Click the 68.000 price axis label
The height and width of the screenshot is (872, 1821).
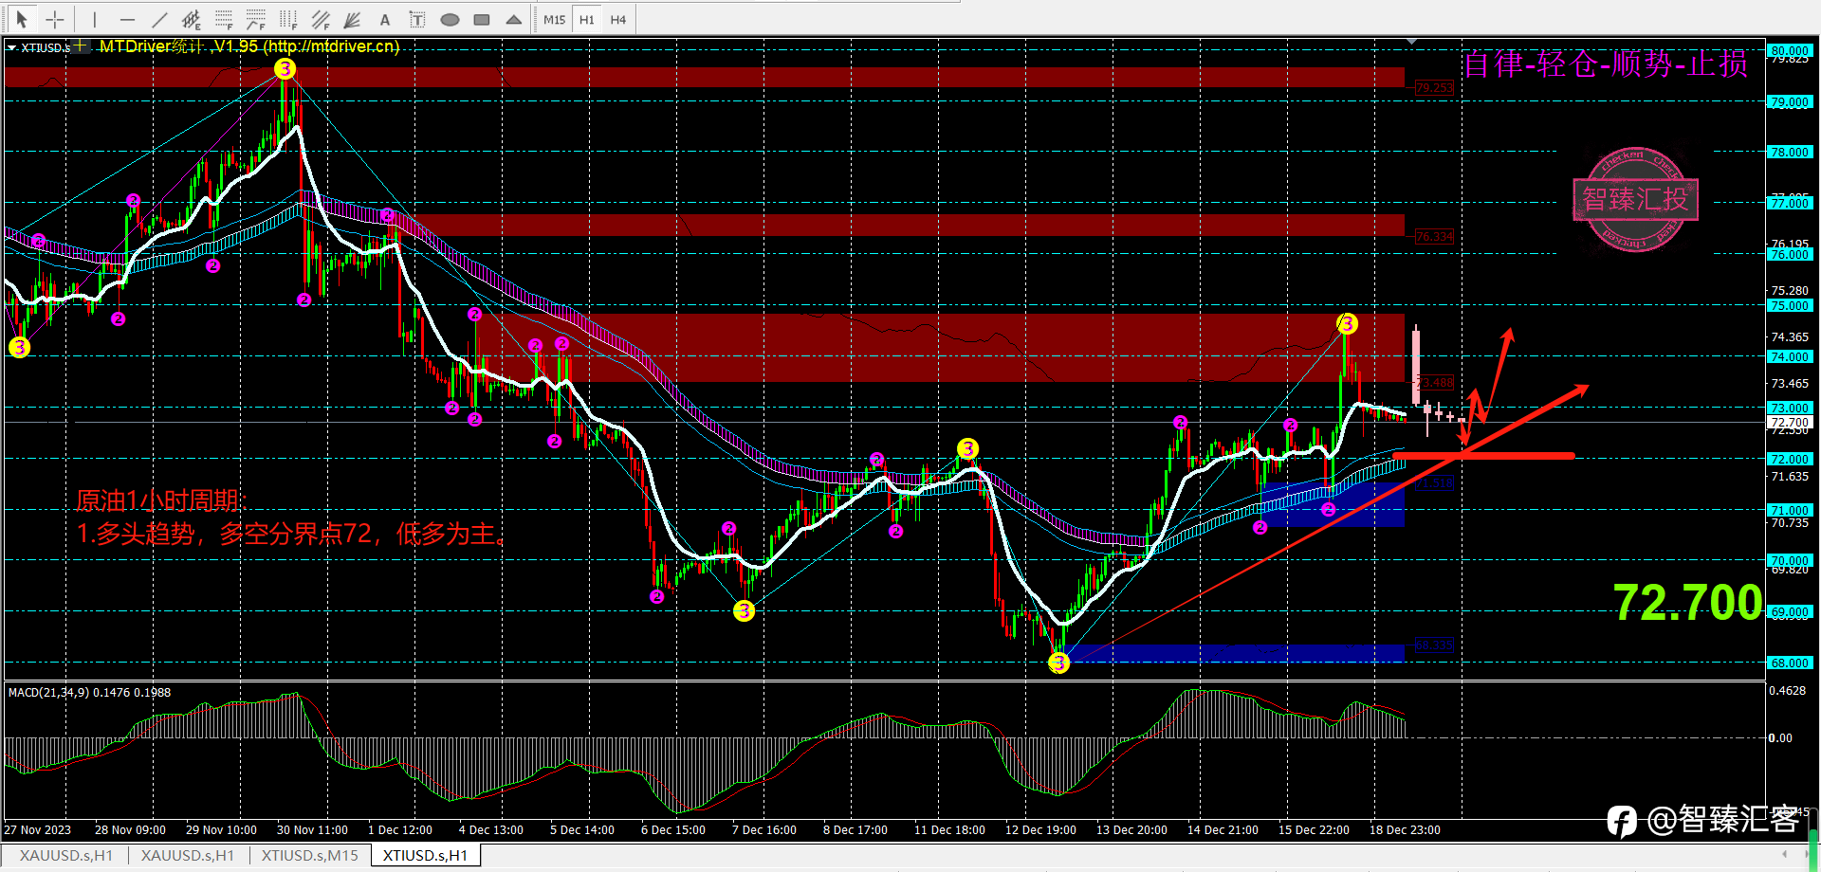point(1790,663)
